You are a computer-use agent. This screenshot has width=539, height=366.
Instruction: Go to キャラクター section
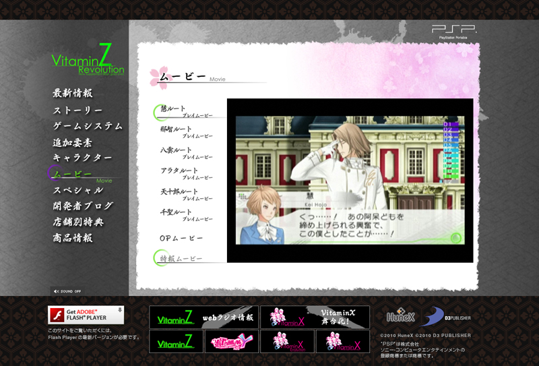click(x=82, y=158)
